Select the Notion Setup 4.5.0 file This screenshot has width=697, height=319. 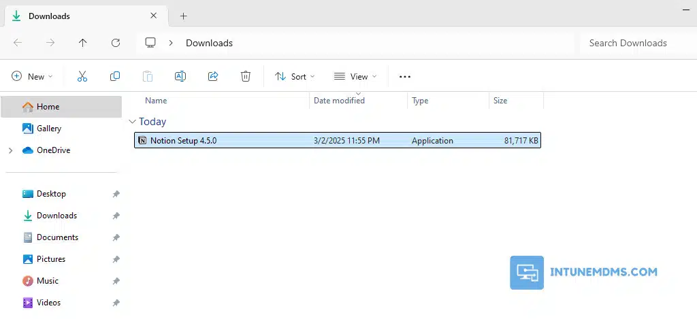[184, 141]
